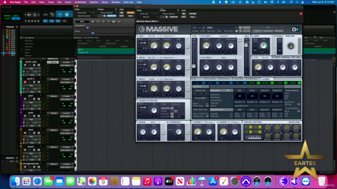This screenshot has height=189, width=337.
Task: Click the wrench tool icon in Massive header
Action: (204, 28)
